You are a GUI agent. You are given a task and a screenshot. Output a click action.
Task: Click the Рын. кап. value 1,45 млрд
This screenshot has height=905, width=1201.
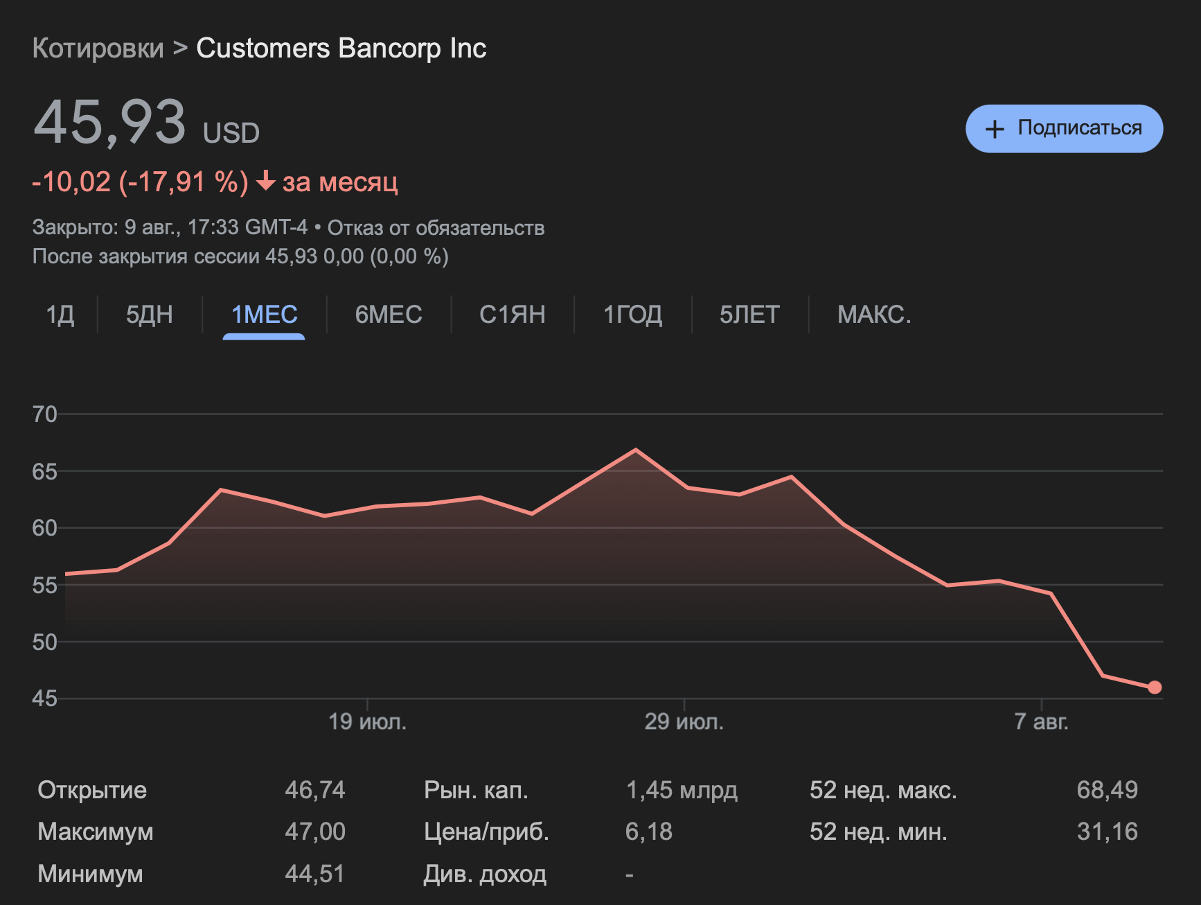coord(681,790)
